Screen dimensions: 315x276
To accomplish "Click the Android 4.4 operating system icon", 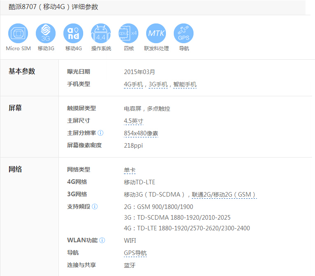I will (101, 33).
